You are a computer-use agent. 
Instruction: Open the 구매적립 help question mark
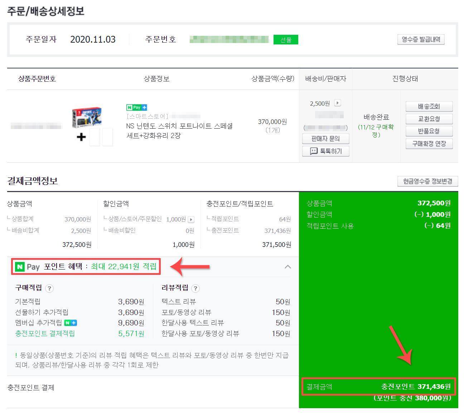tap(50, 288)
